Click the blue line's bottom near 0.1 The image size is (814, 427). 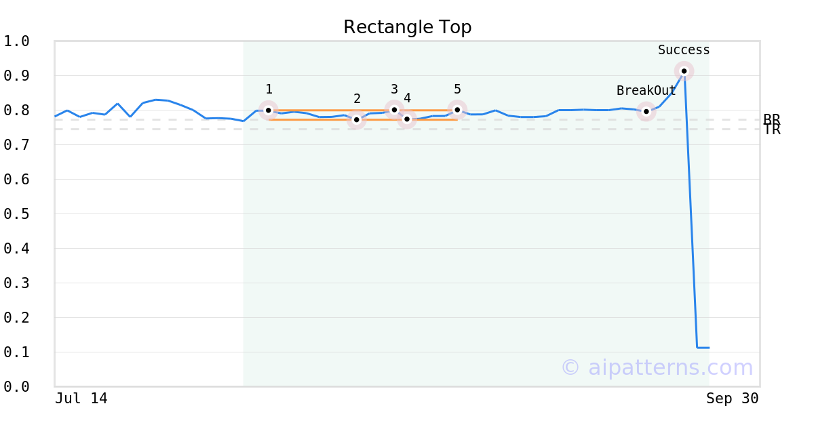tap(703, 348)
